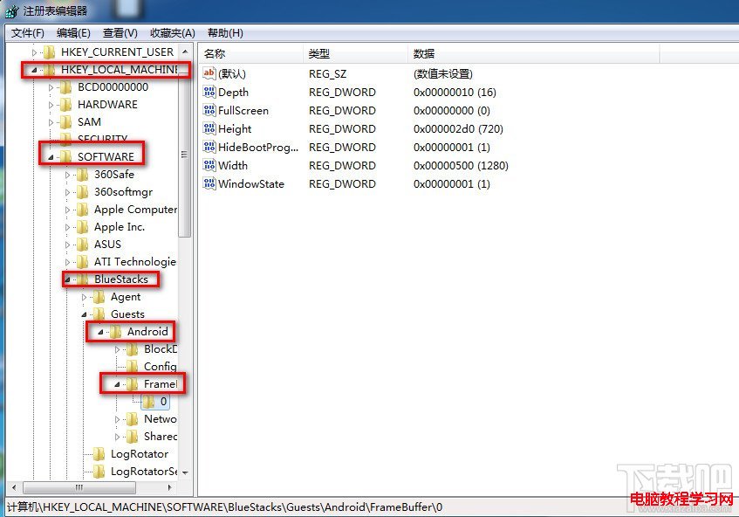Image resolution: width=739 pixels, height=517 pixels.
Task: Collapse the BlueStacks key
Action: coord(67,279)
